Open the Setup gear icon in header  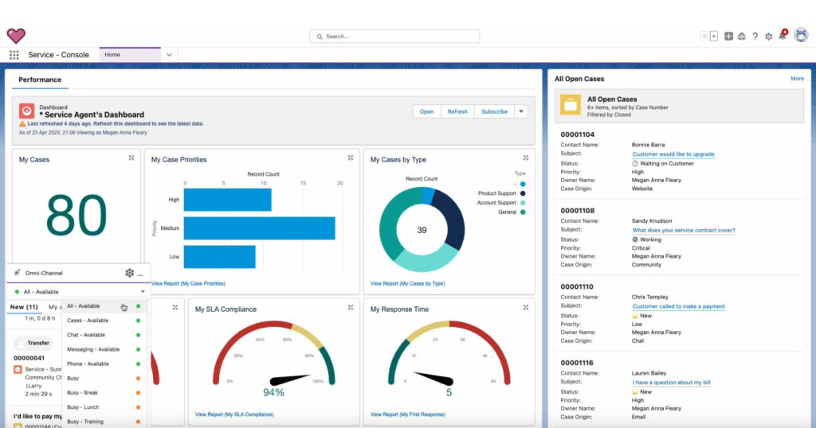pos(768,37)
